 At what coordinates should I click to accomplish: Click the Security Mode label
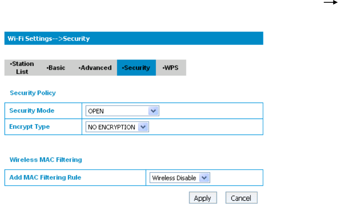tap(32, 111)
